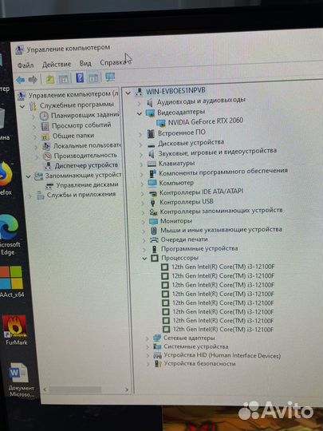
Task: Select the Устройства безопасности category
Action: (x=199, y=364)
